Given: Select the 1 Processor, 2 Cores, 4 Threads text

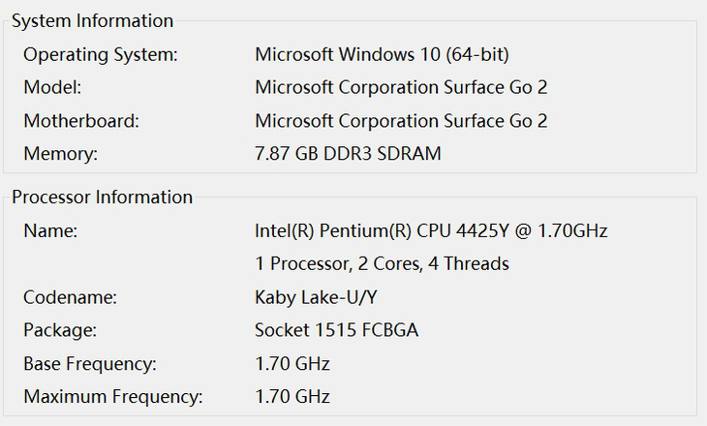Looking at the screenshot, I should pos(382,263).
